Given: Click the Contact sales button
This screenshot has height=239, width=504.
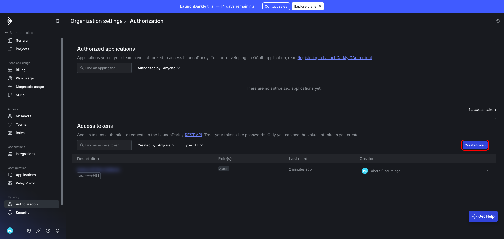Looking at the screenshot, I should pos(276,6).
